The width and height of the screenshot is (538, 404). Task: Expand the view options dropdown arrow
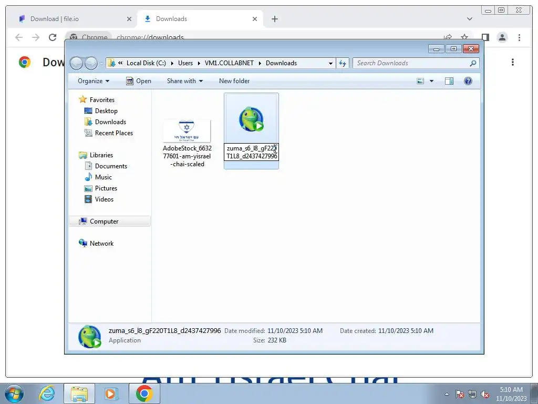[432, 81]
